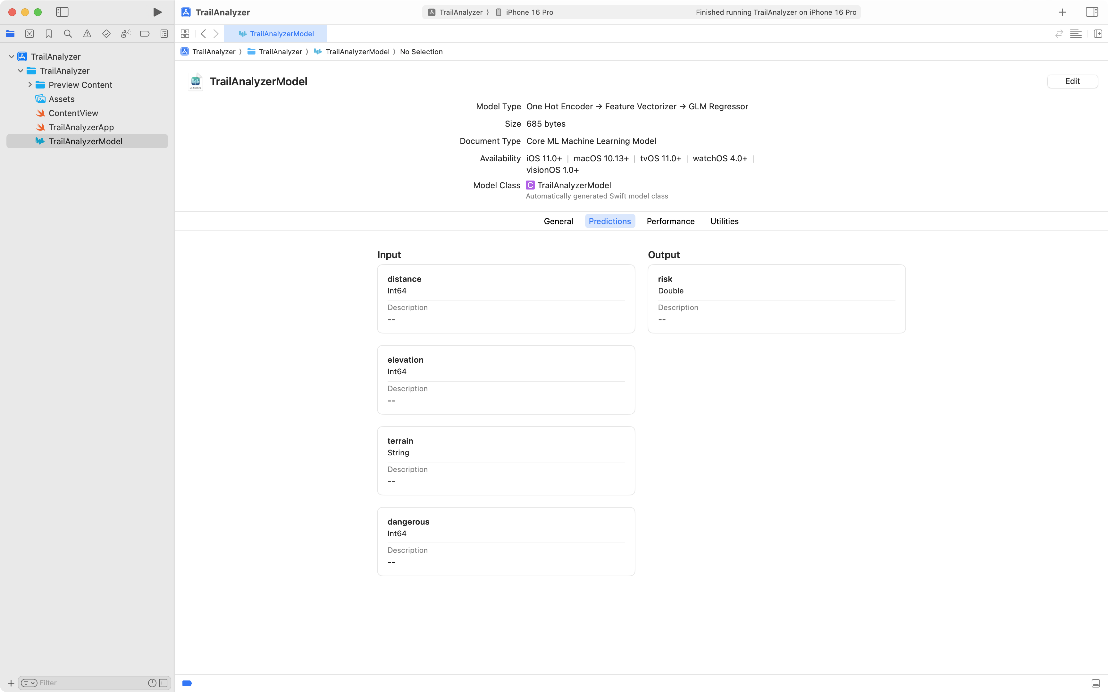Open the editor options list icon
The height and width of the screenshot is (692, 1108).
(1076, 33)
